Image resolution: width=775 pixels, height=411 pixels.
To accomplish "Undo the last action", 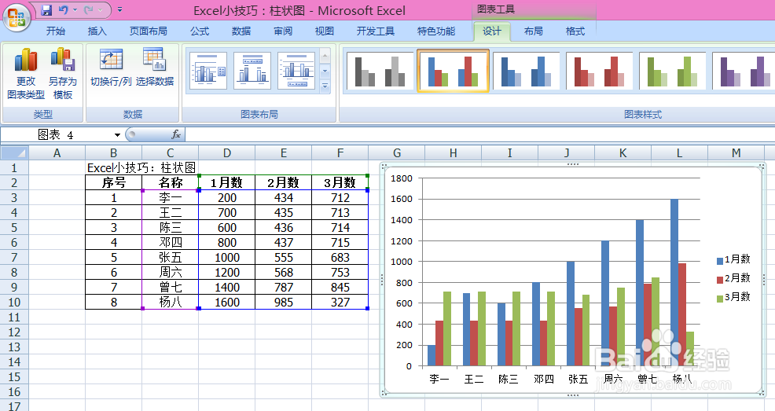I will coord(63,10).
